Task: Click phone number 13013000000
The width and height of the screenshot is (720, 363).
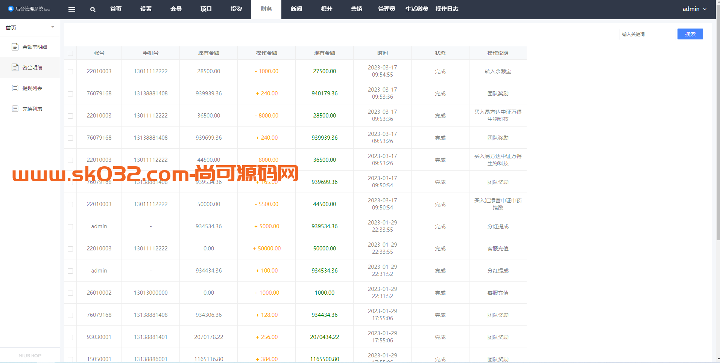Action: click(x=151, y=293)
